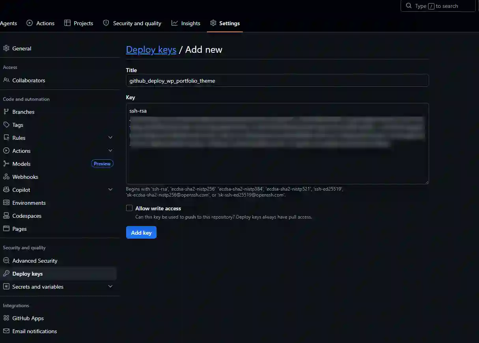This screenshot has width=479, height=343.
Task: Click the asterisk icon for Secrets and variables
Action: click(x=6, y=287)
